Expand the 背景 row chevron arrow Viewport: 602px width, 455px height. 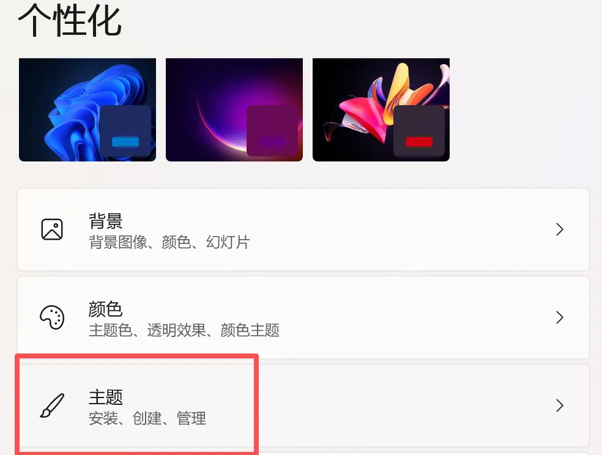pos(560,229)
